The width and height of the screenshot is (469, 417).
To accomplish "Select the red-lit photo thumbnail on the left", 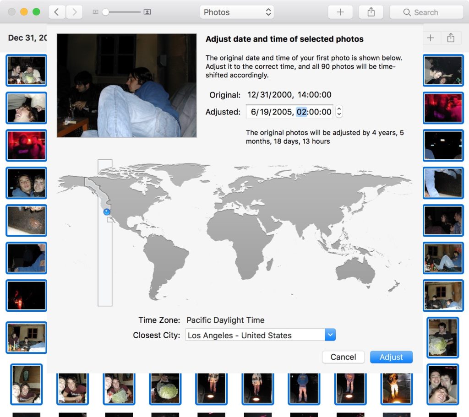I will point(26,146).
